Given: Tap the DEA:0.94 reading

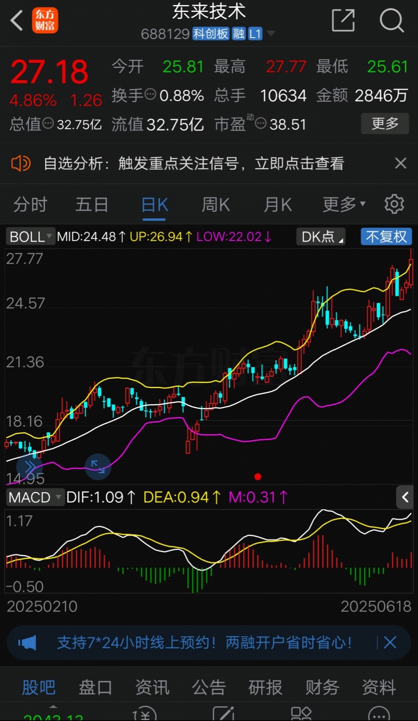Looking at the screenshot, I should tap(182, 497).
